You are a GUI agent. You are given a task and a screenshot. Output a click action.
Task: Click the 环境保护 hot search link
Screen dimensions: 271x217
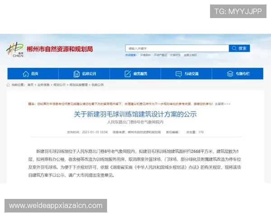point(145,55)
